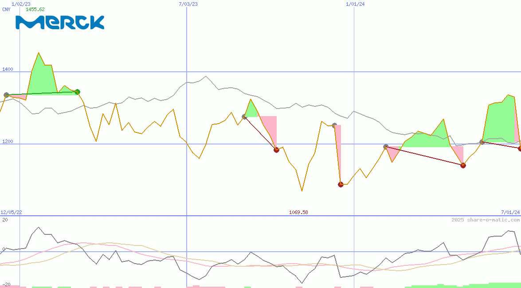Click the 1200 price axis label
Viewport: 521px width, 288px height.
tap(8, 142)
